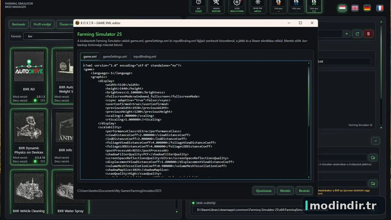Click the red trash delete icon

[368, 34]
